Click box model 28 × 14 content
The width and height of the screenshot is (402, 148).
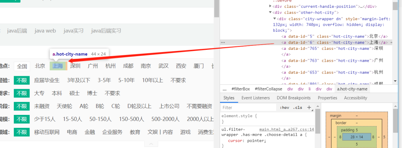click(357, 137)
